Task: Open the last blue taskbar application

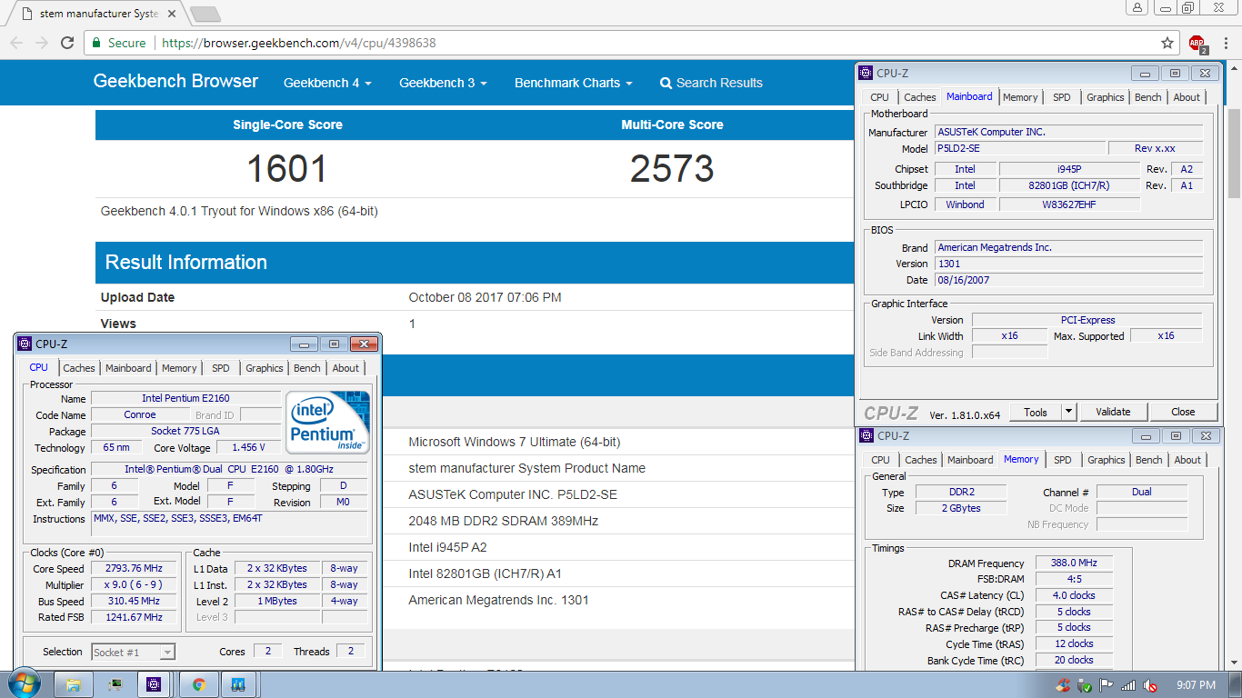Action: point(238,684)
